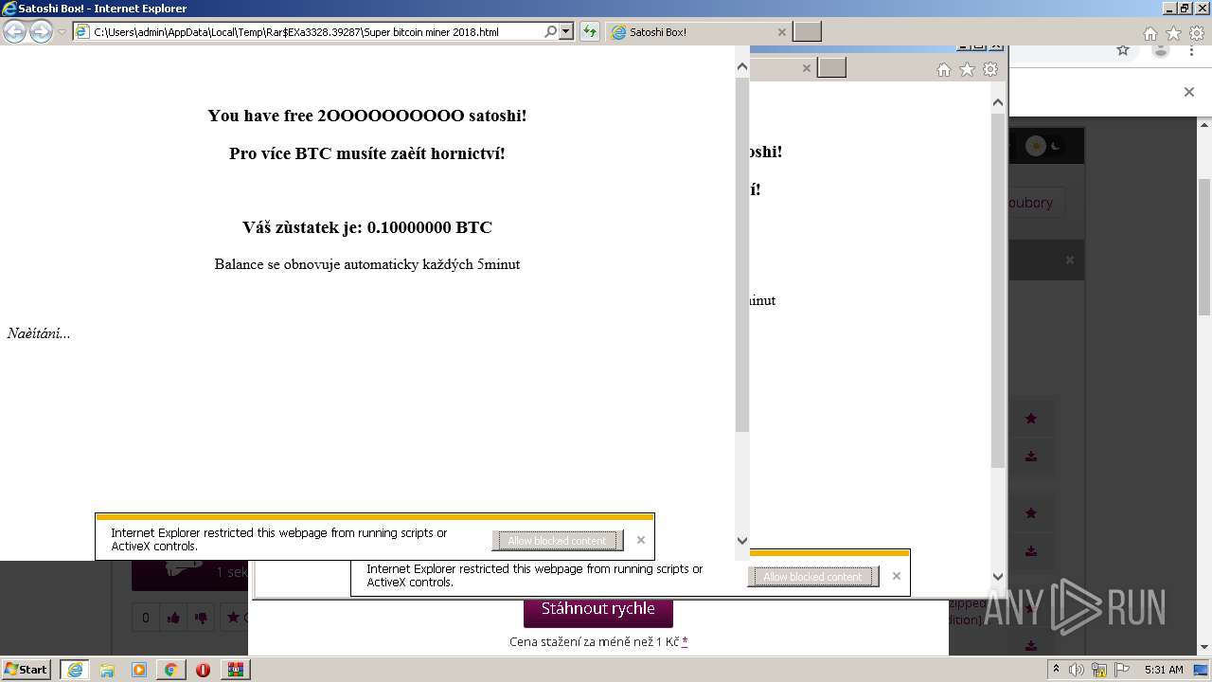
Task: Open Tools gear in the second IE window
Action: pyautogui.click(x=990, y=69)
